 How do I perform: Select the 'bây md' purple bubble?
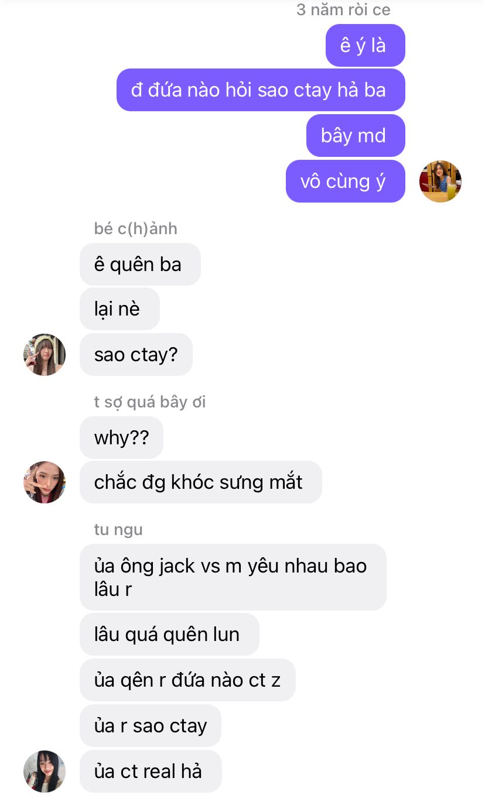pyautogui.click(x=356, y=136)
